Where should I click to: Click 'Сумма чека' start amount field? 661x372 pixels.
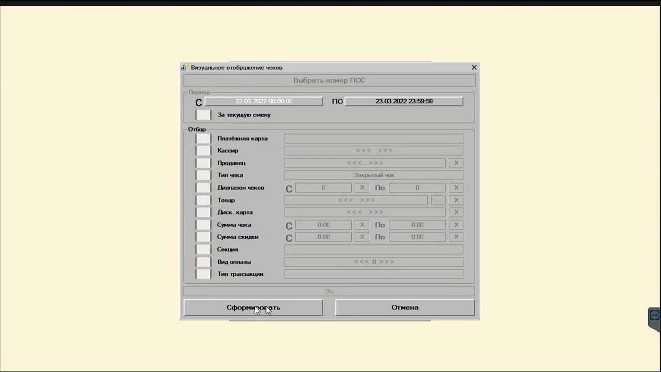pyautogui.click(x=323, y=225)
